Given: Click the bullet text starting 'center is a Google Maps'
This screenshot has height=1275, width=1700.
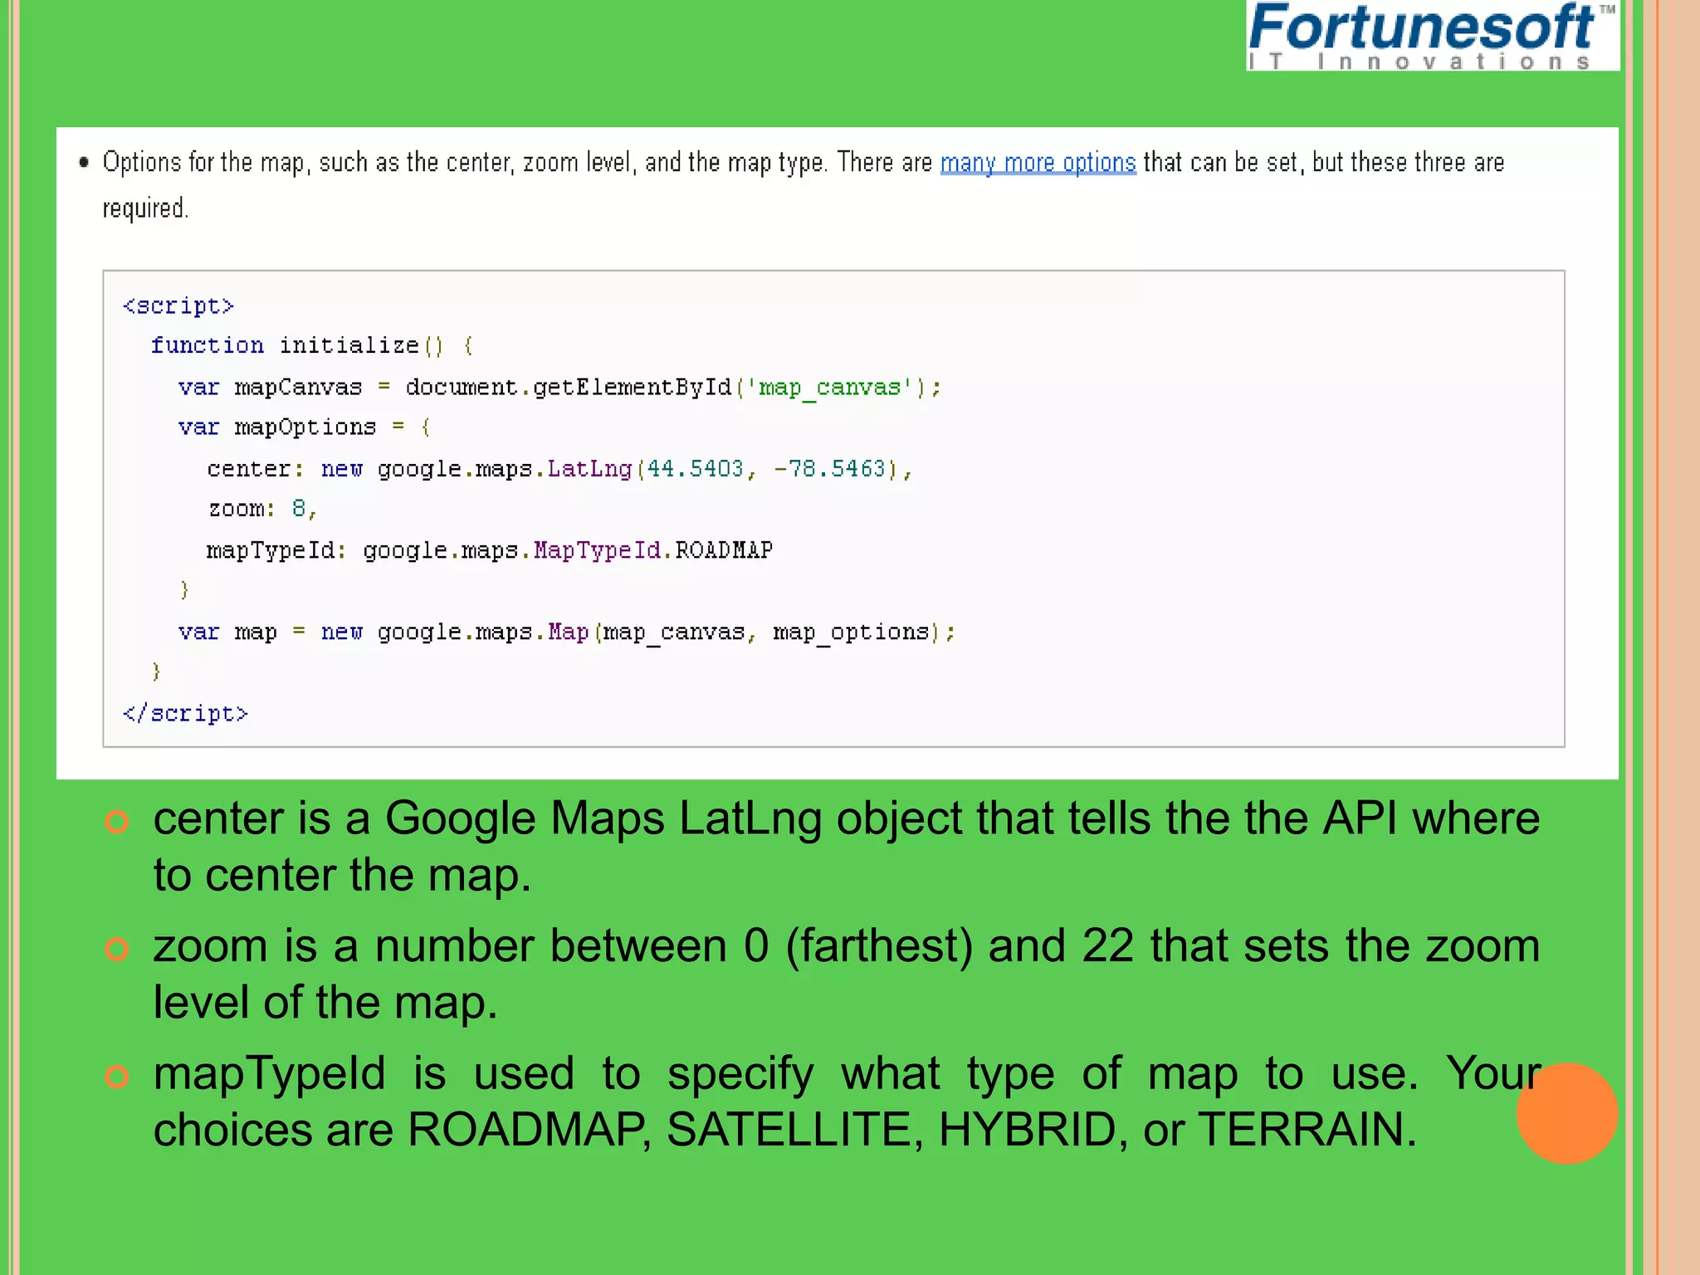Looking at the screenshot, I should click(847, 846).
